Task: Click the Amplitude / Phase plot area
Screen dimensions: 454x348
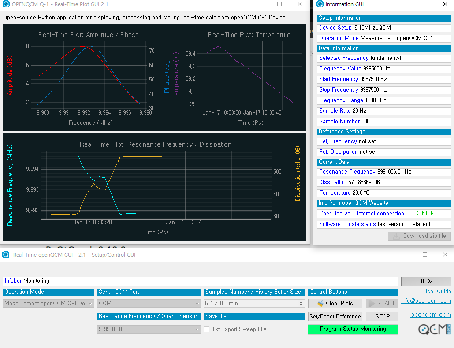Action: 89,76
